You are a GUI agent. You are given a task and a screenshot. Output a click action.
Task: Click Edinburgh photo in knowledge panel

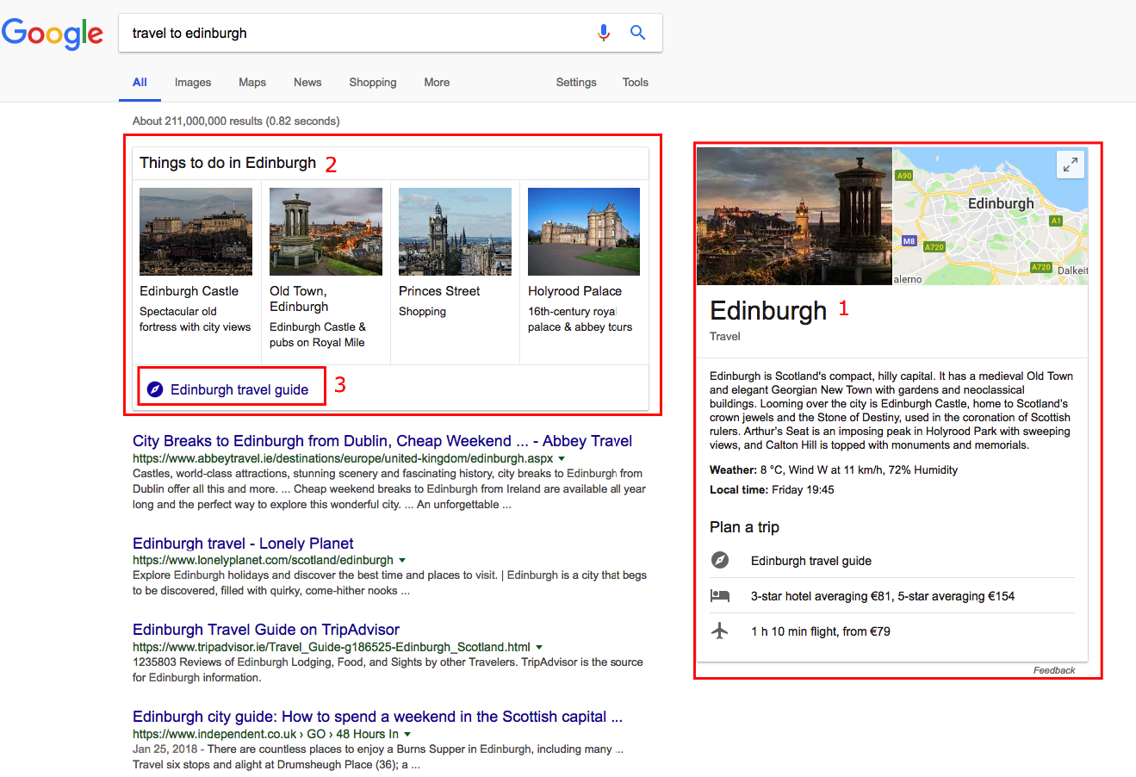pos(794,216)
